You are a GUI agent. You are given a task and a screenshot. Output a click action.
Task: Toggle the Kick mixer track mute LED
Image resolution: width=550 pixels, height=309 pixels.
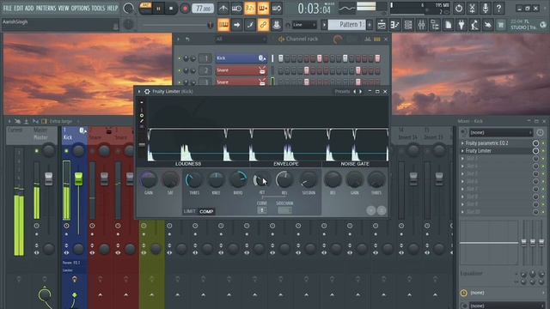(67, 151)
